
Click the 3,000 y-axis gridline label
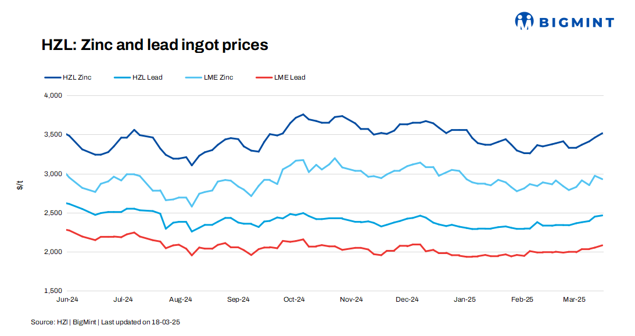[x=53, y=174]
